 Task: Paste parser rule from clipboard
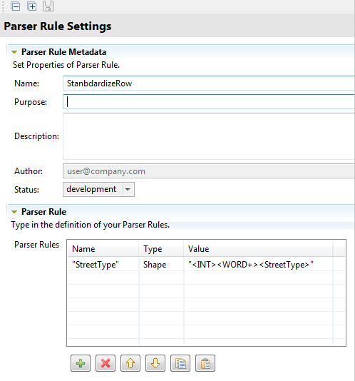[205, 363]
